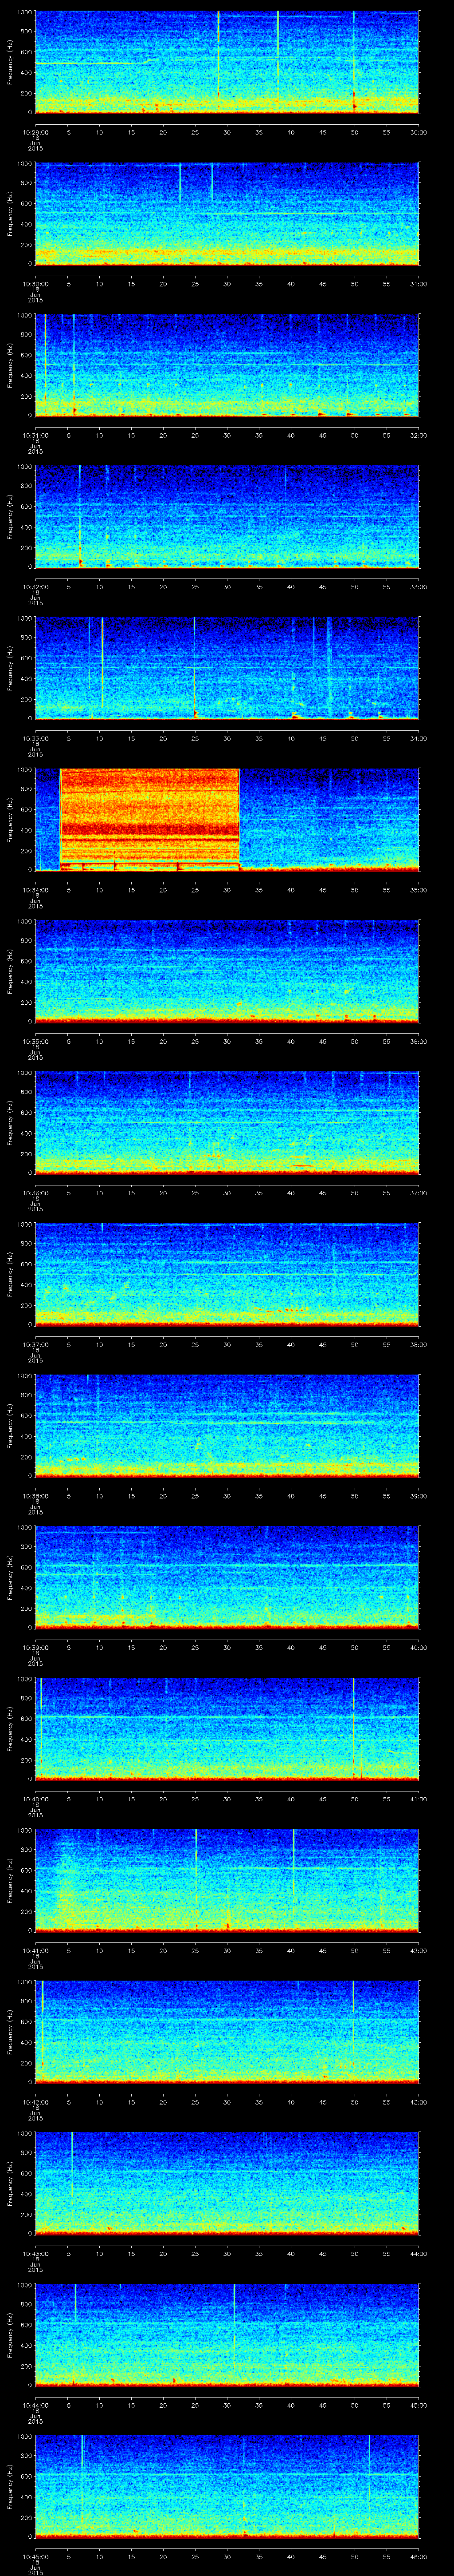Click the 10:37:00 start time label
Viewport: 454px width, 2576px height.
35,1344
